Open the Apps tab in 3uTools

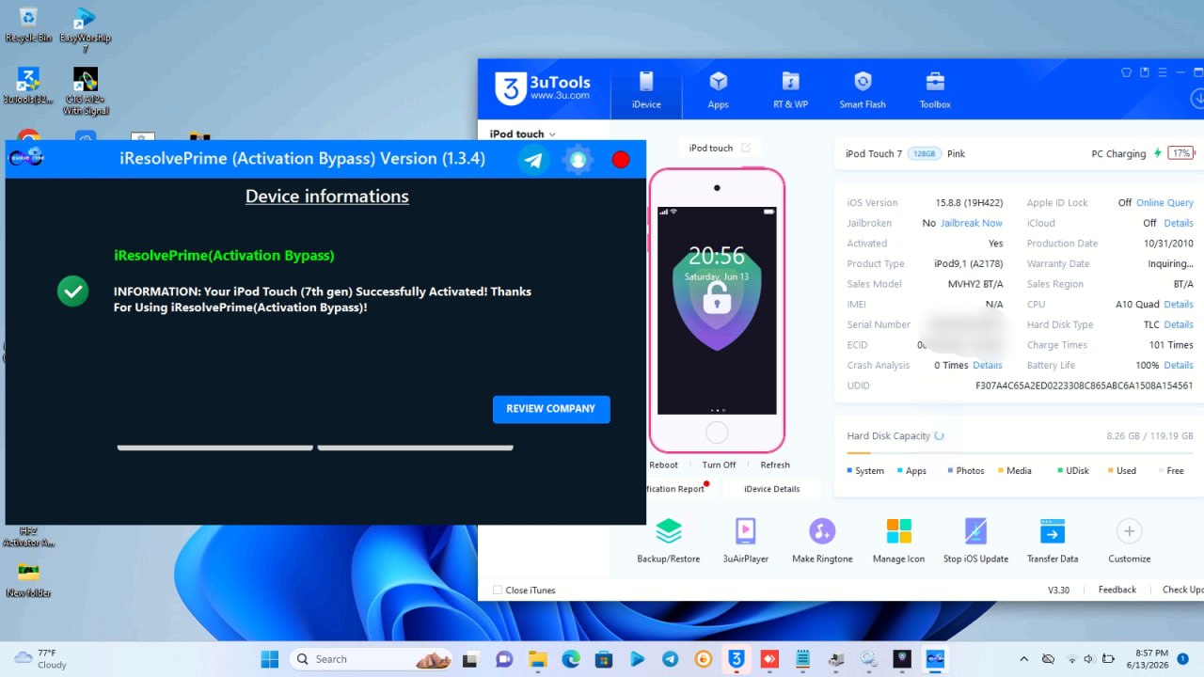pos(719,90)
